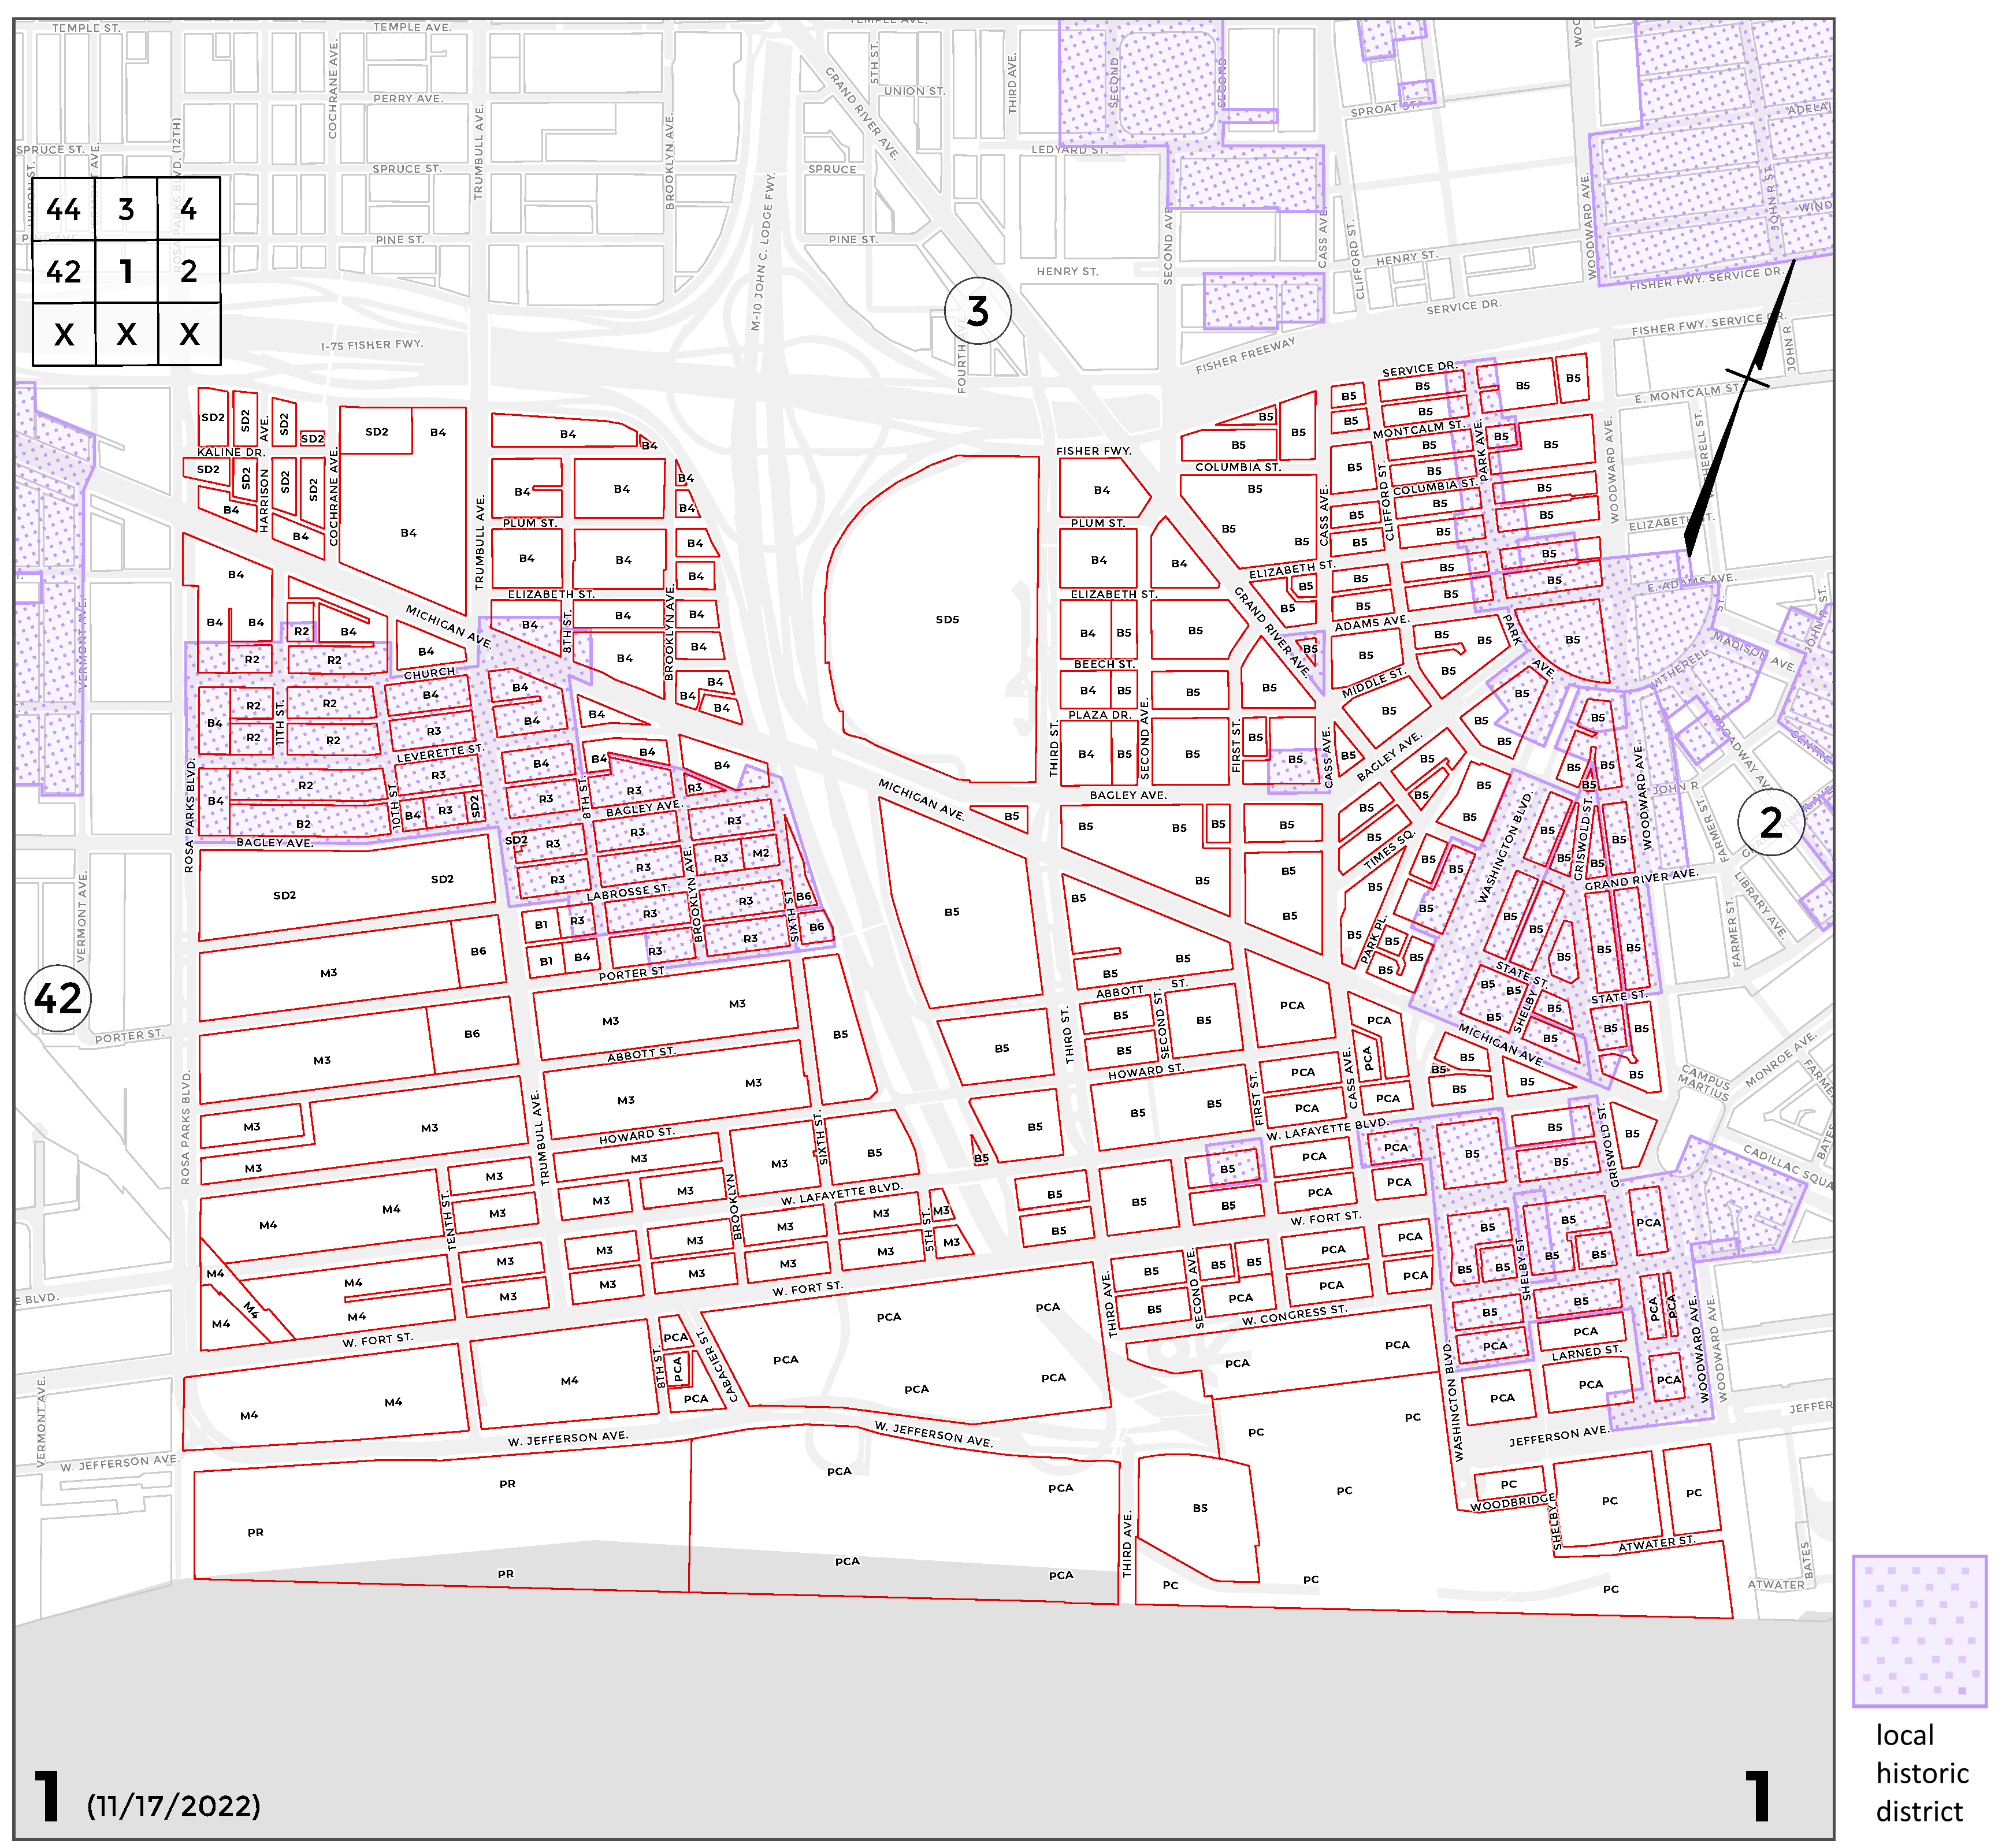Viewport: 2013px width, 1848px height.
Task: Click the I-75 Fisher Fwy. label
Action: tap(371, 345)
